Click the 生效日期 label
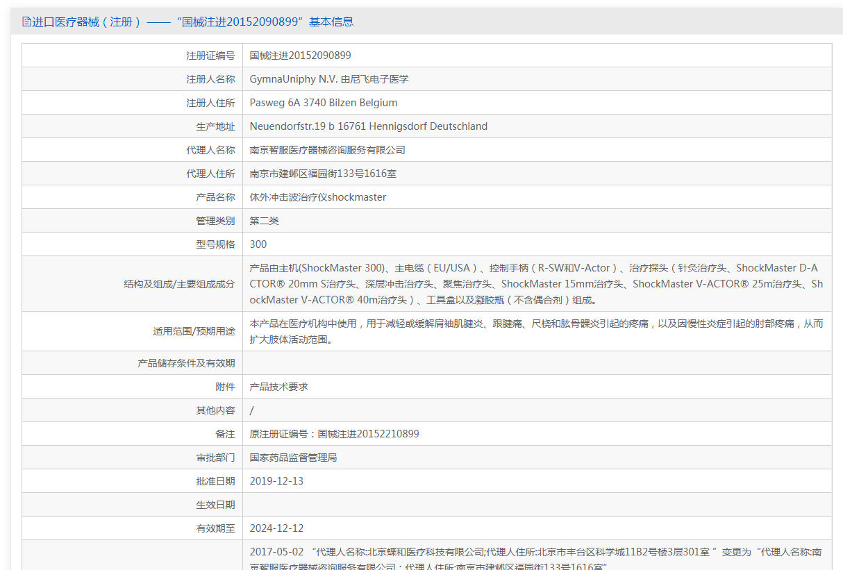This screenshot has width=843, height=570. [215, 505]
